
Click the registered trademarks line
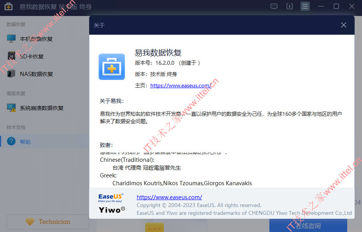[x=244, y=213]
